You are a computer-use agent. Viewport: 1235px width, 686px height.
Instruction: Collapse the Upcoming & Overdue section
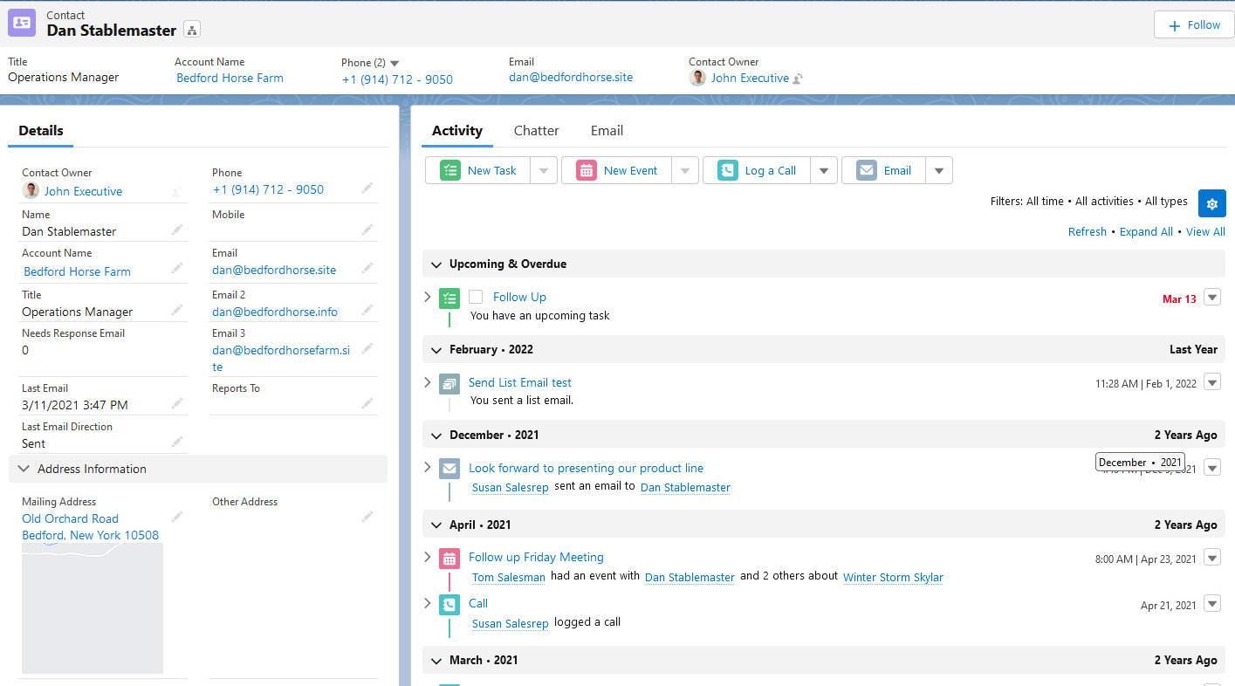(x=436, y=264)
